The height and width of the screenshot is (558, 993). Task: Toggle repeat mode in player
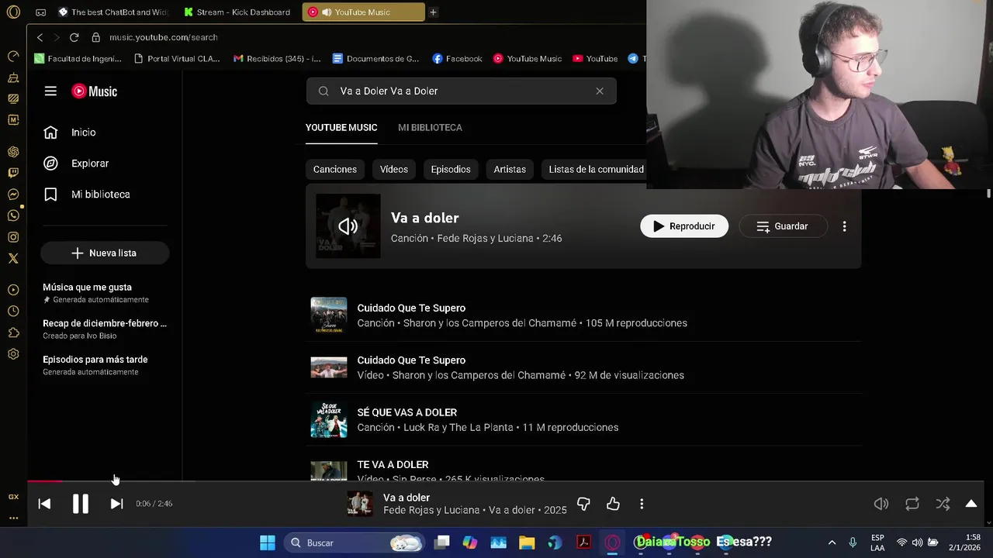pos(912,504)
